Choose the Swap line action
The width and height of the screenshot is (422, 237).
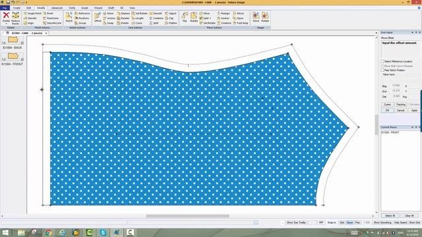click(108, 23)
